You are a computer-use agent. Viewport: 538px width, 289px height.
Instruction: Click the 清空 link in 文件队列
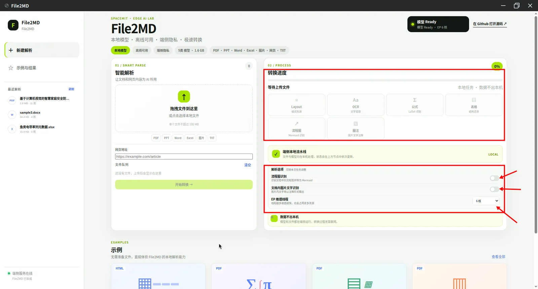point(247,165)
